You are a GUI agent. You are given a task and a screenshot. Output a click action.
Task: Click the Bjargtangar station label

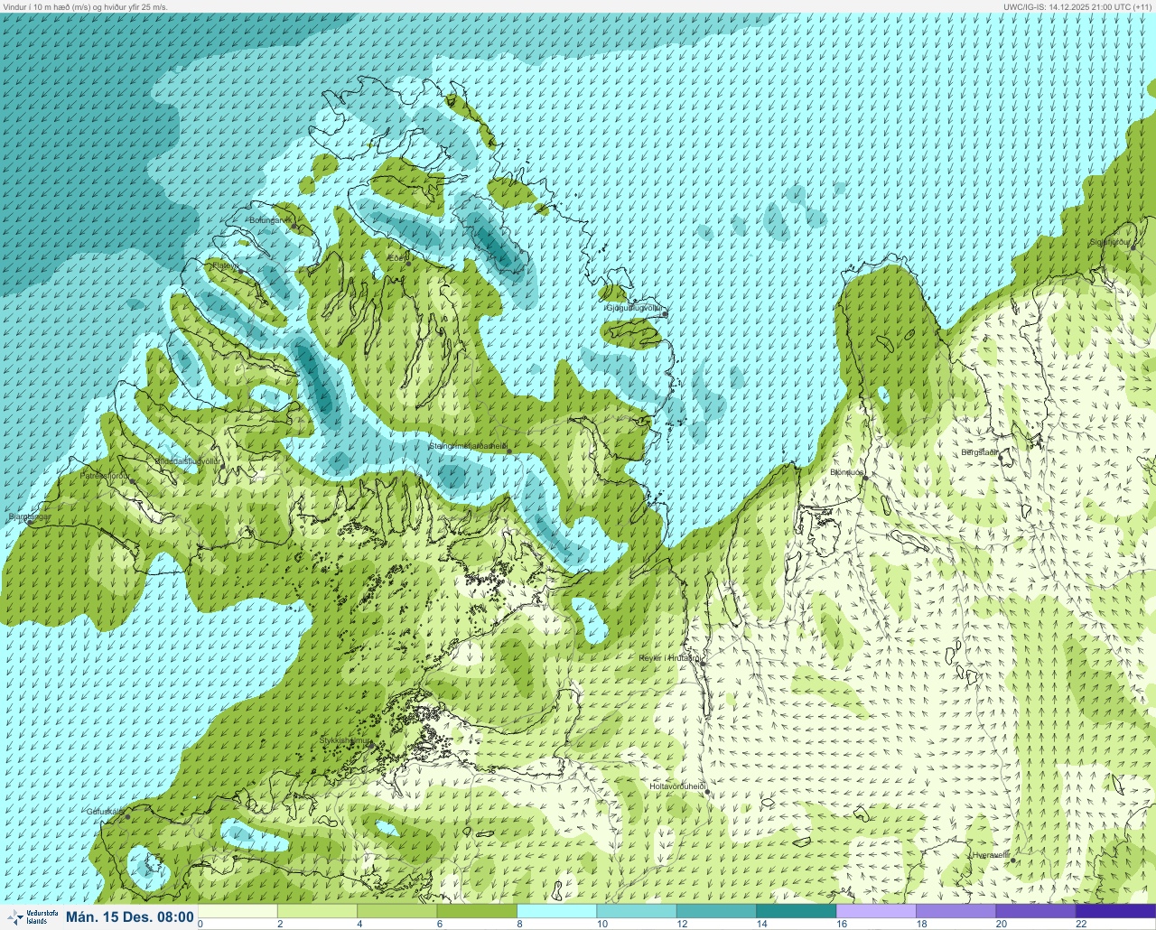click(29, 517)
